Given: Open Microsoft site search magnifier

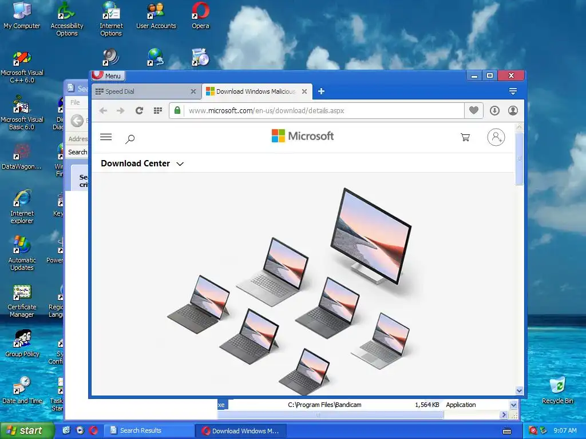Looking at the screenshot, I should coord(130,139).
